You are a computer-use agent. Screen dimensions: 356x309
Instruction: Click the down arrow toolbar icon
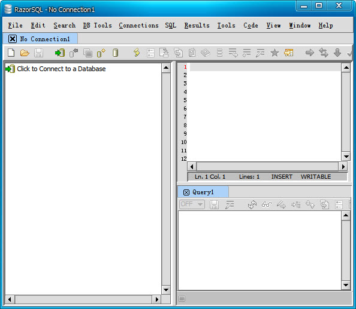point(337,53)
